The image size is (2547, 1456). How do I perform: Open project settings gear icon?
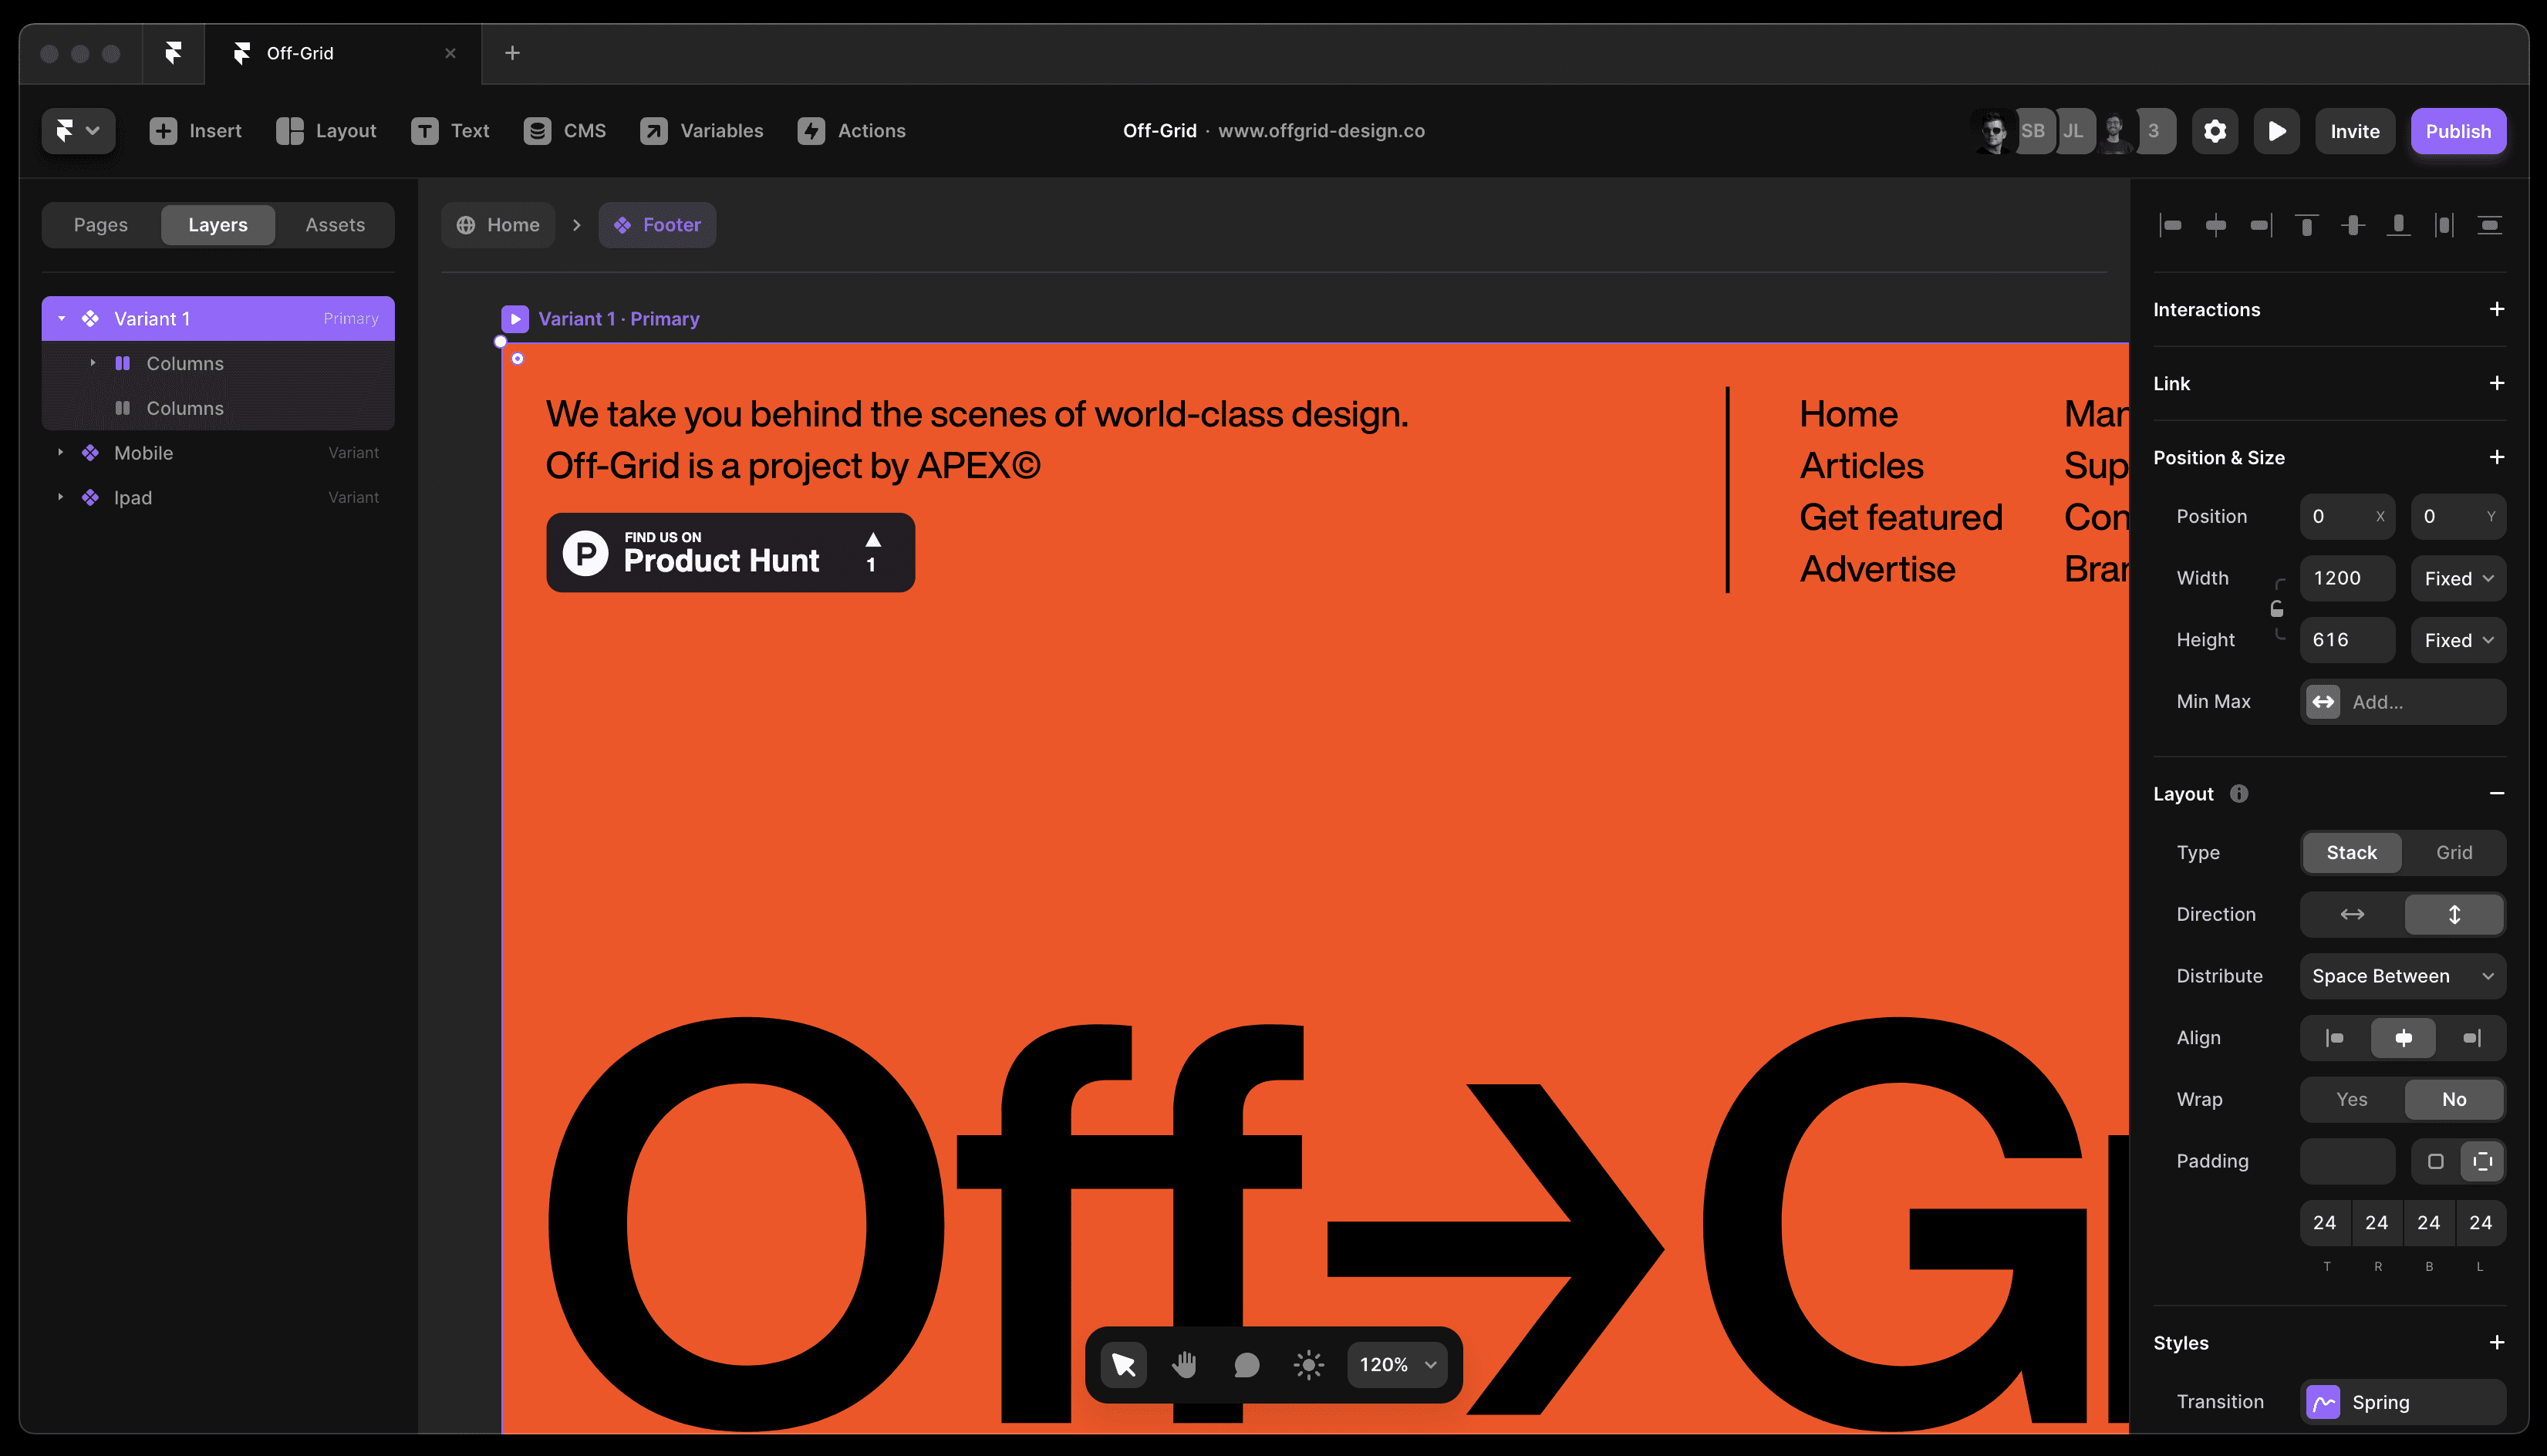(2215, 131)
